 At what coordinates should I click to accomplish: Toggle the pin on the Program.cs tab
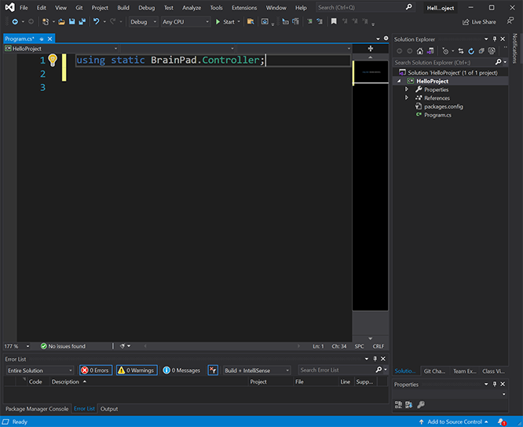coord(42,39)
